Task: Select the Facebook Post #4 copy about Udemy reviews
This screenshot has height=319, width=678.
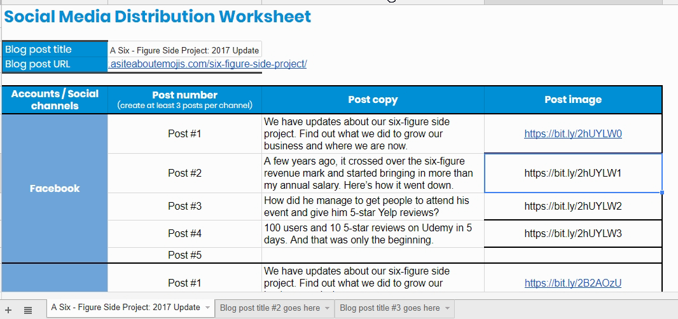Action: (x=373, y=234)
